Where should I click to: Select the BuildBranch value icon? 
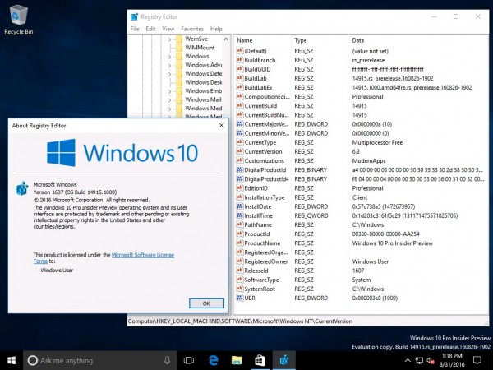240,60
